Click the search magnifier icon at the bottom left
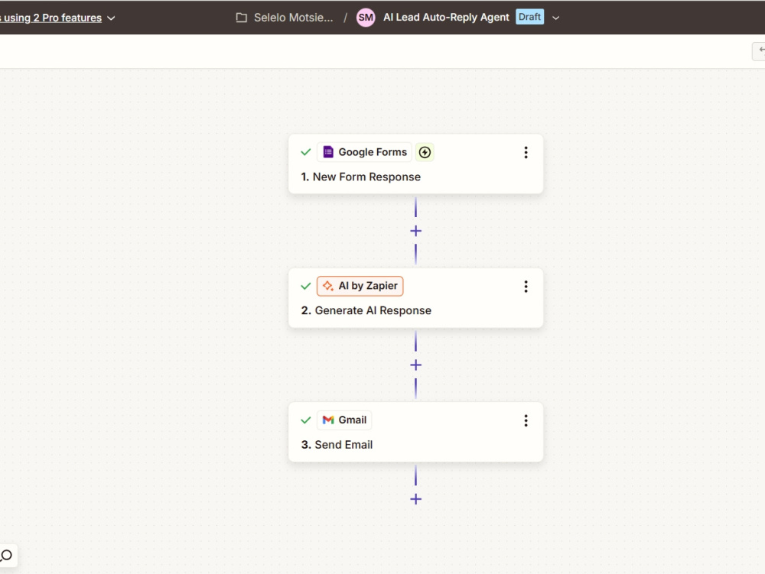This screenshot has height=574, width=765. [x=7, y=556]
